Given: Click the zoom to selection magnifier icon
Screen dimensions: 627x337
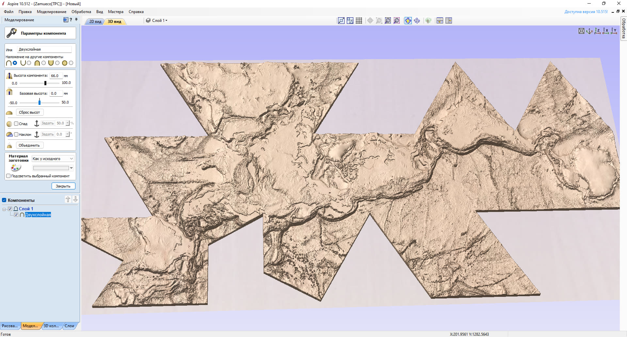Looking at the screenshot, I should click(397, 21).
